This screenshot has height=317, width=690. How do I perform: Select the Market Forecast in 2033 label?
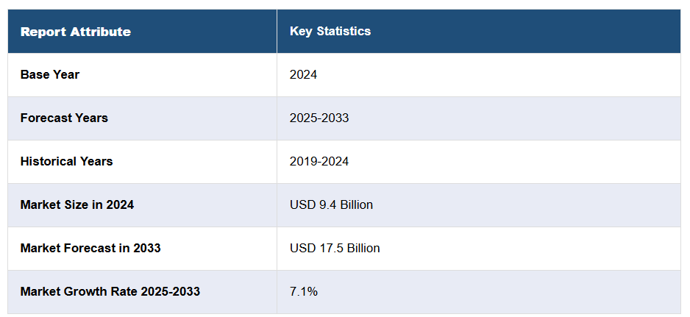click(x=90, y=248)
